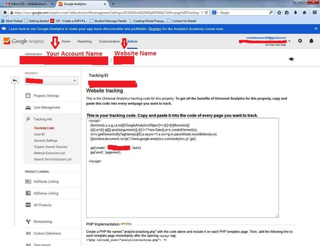Open Remarketing section

(x=43, y=221)
